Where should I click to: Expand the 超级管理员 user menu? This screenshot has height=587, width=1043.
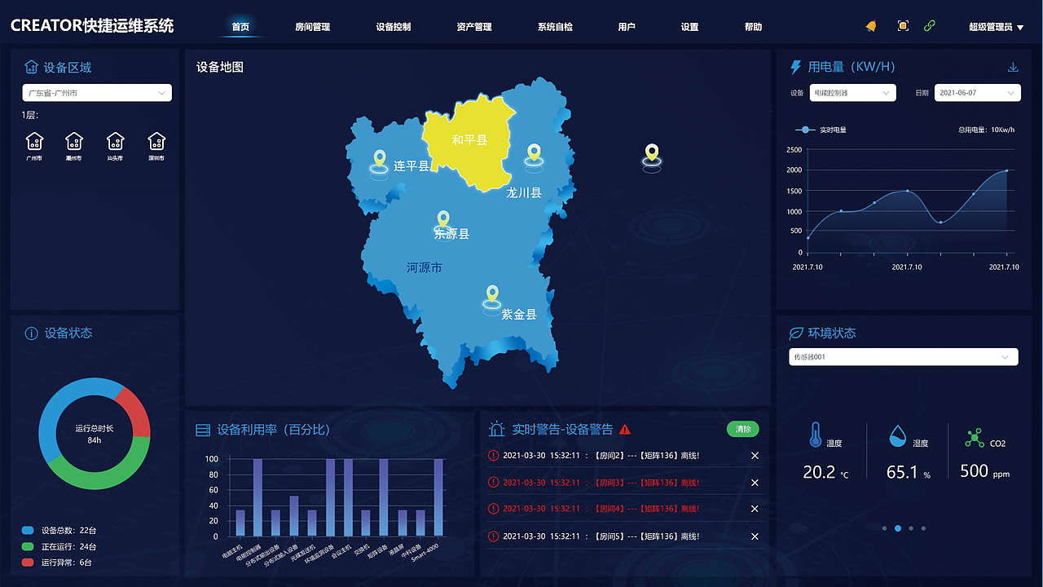tap(996, 27)
